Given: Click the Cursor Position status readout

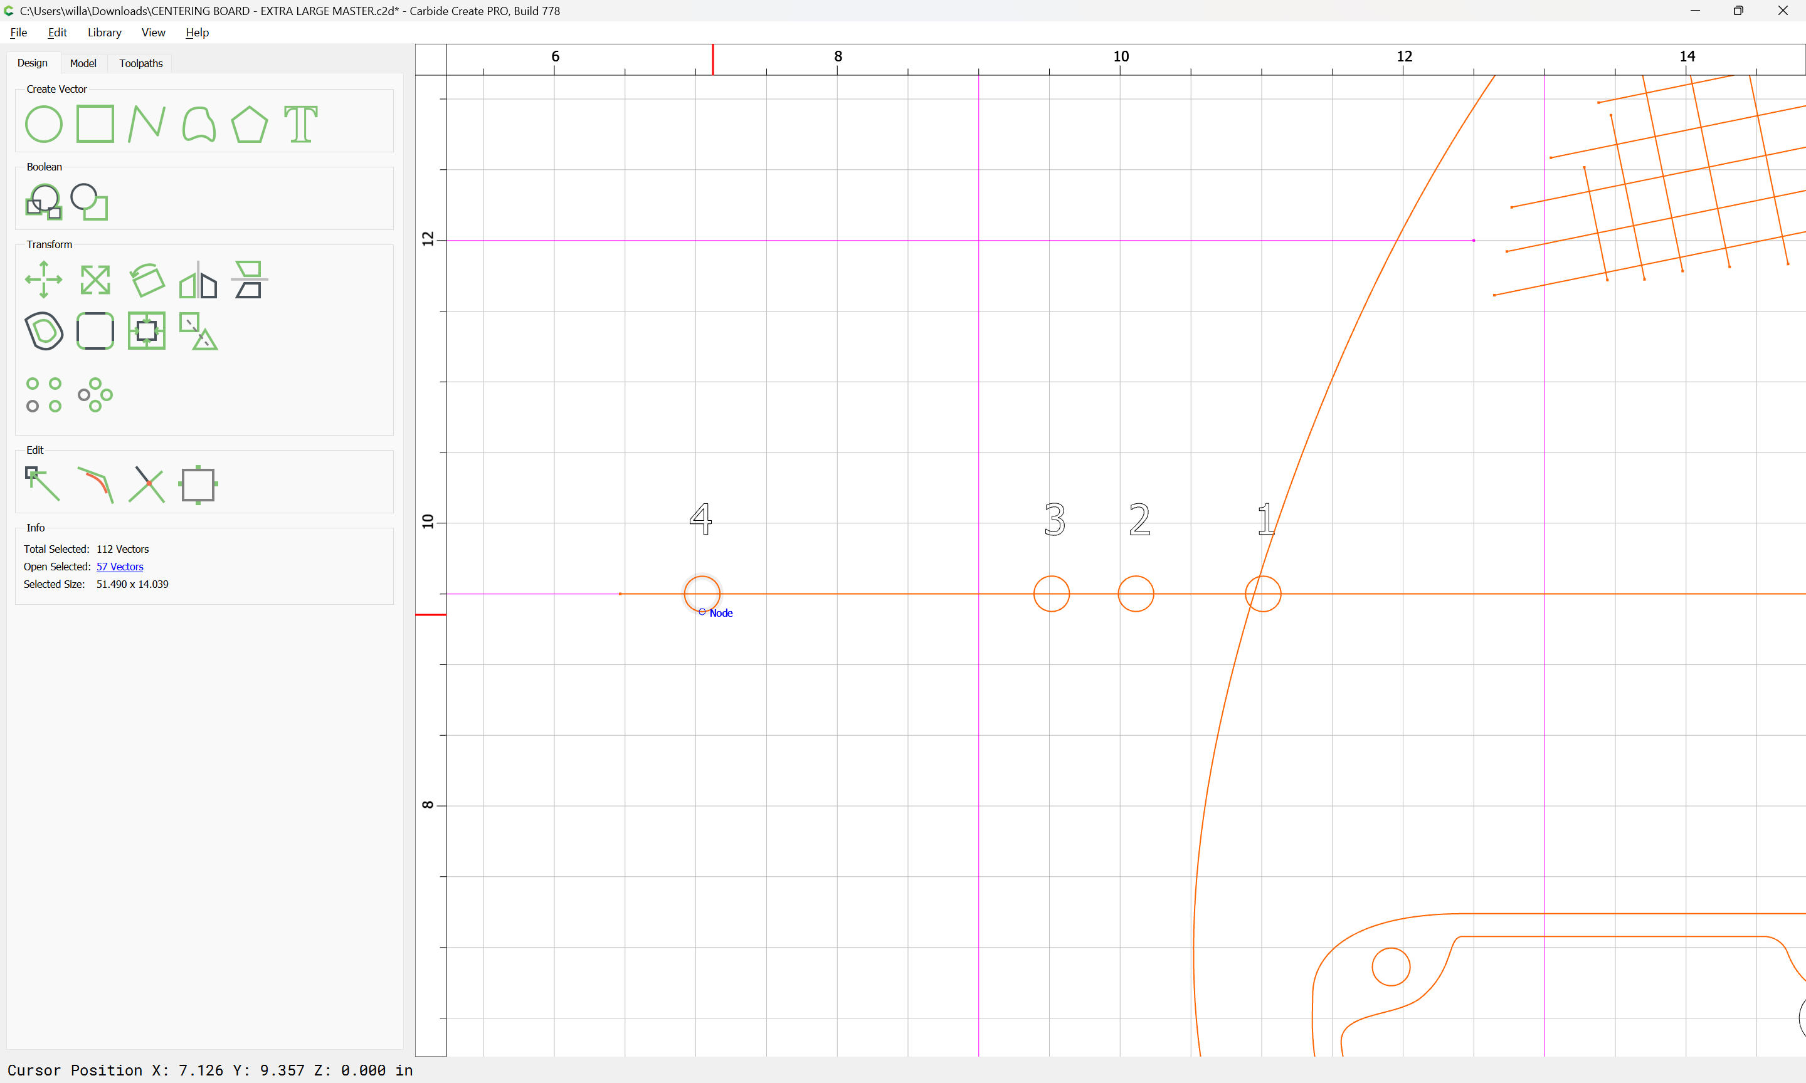Looking at the screenshot, I should (x=210, y=1070).
